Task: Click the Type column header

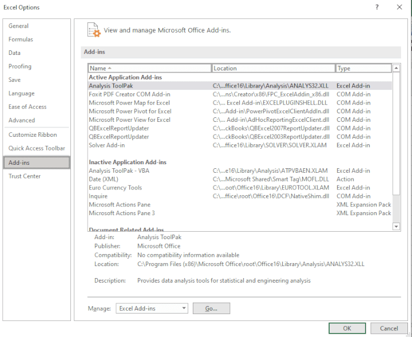Action: (x=363, y=68)
